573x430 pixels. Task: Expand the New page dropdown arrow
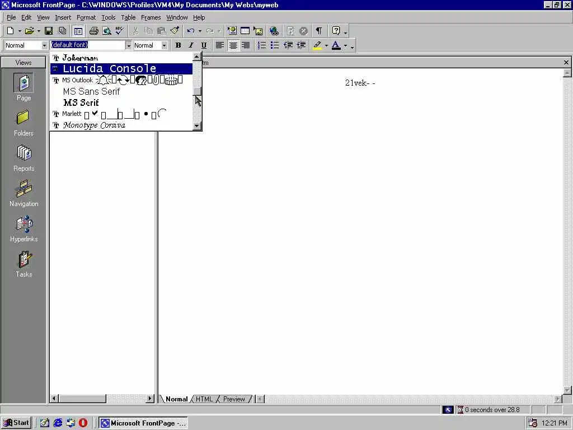20,31
